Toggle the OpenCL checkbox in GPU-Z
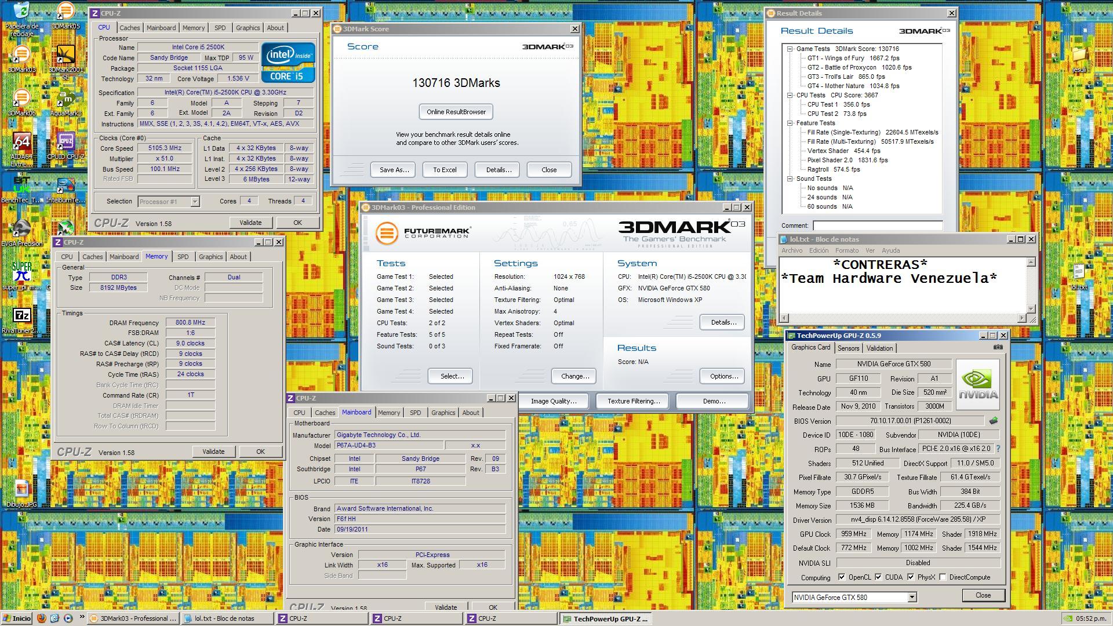The height and width of the screenshot is (626, 1113). (842, 577)
